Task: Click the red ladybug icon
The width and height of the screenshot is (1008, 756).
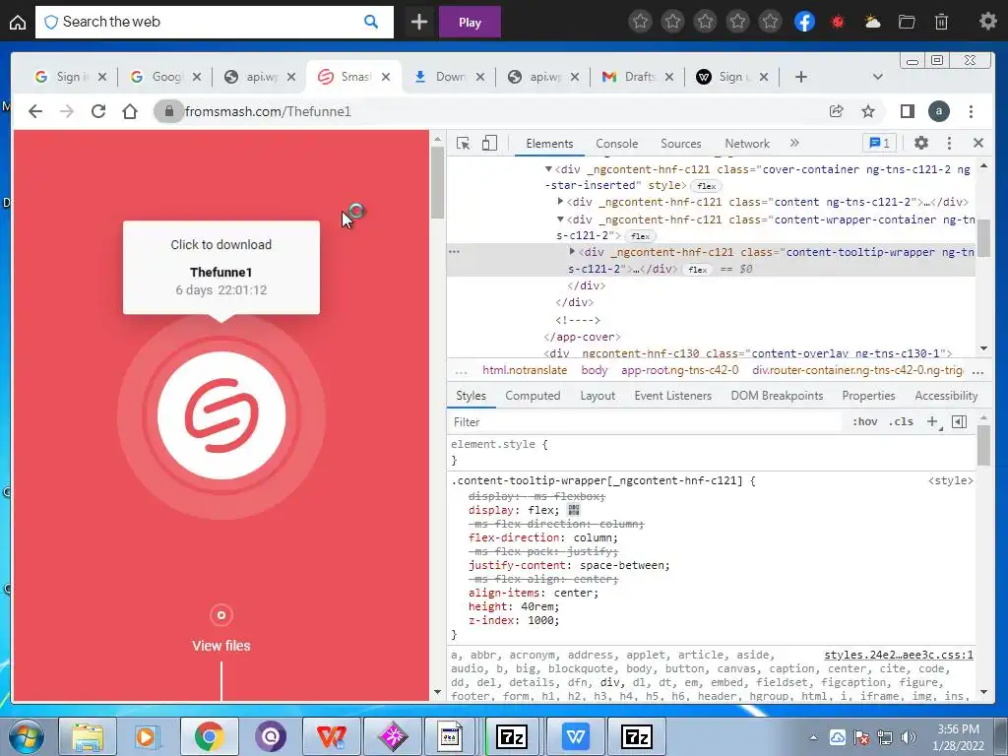Action: click(x=837, y=22)
